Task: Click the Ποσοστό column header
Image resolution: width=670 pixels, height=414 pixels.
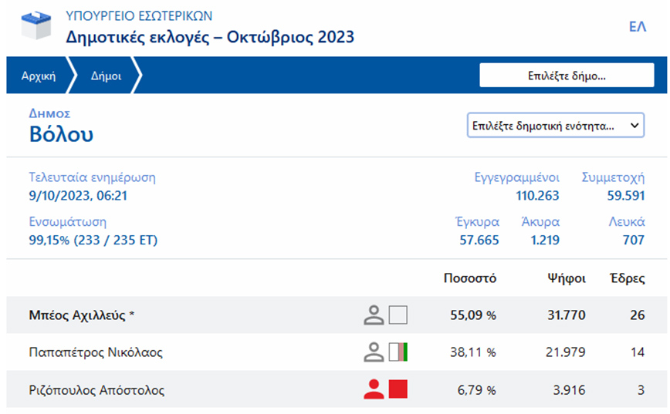Action: [x=469, y=278]
